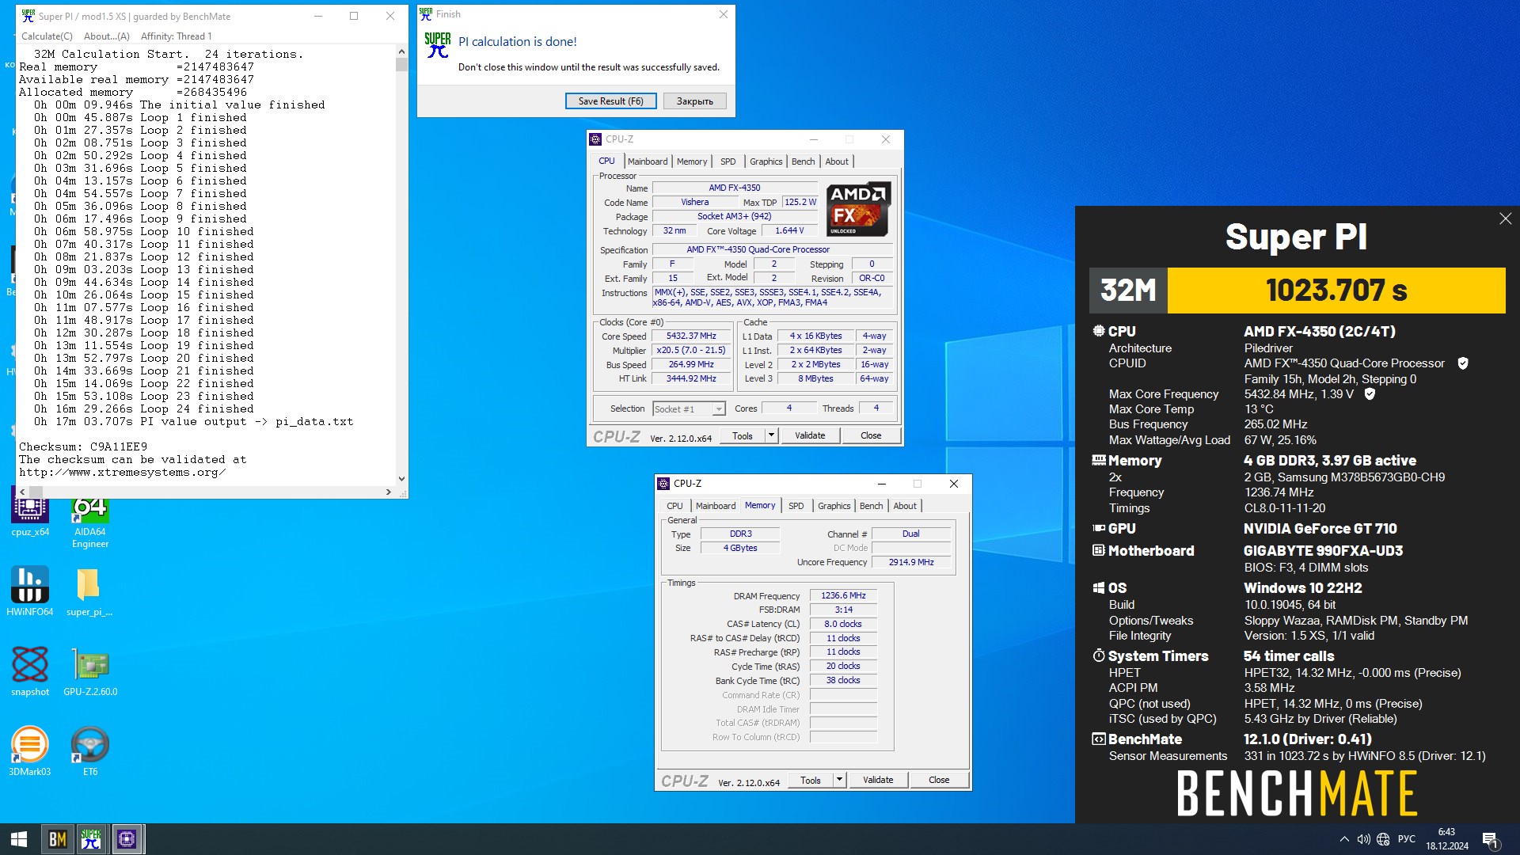The height and width of the screenshot is (855, 1520).
Task: Click the DRAM Frequency value 1236.6 MHz
Action: click(x=843, y=595)
